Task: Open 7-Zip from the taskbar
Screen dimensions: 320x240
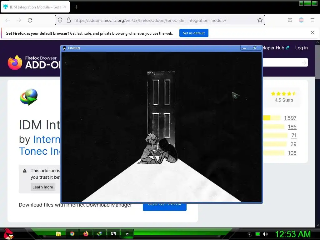Action: click(x=113, y=234)
